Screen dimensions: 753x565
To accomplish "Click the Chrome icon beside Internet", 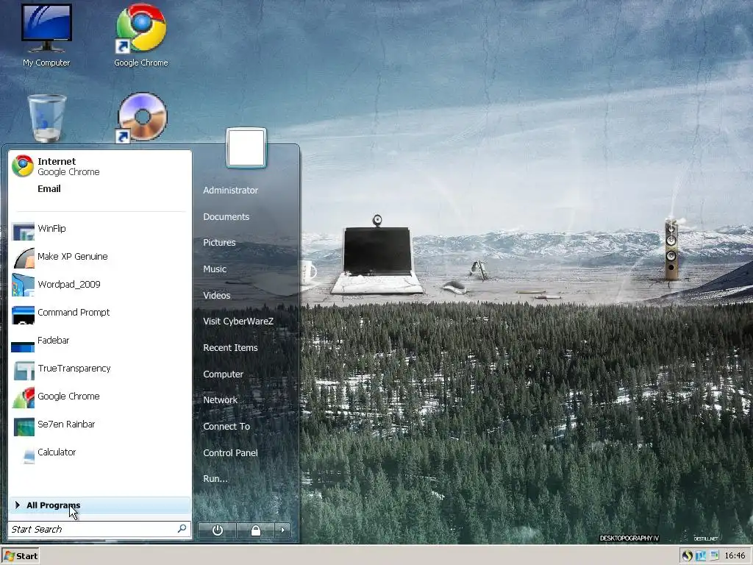I will pyautogui.click(x=23, y=166).
